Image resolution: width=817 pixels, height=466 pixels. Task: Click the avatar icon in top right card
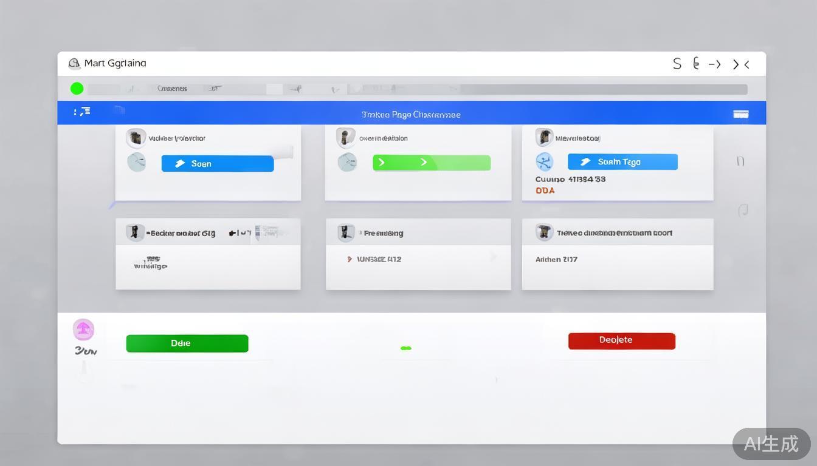(543, 137)
